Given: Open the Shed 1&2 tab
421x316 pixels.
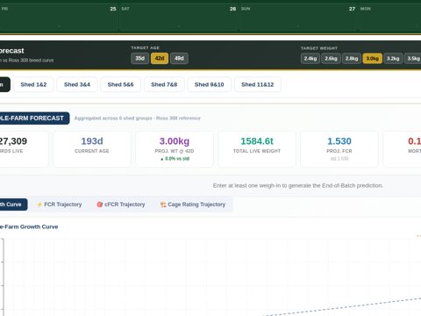Looking at the screenshot, I should click(x=33, y=84).
